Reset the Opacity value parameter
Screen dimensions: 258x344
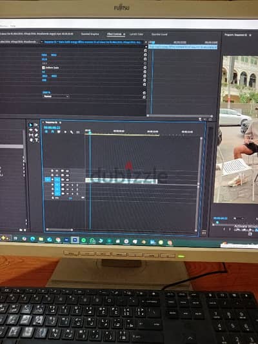pyautogui.click(x=144, y=92)
